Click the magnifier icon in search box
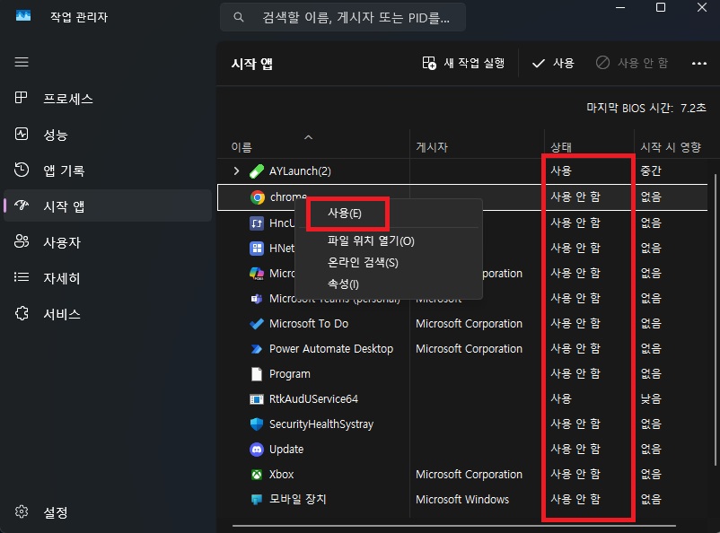This screenshot has width=720, height=533. [238, 17]
